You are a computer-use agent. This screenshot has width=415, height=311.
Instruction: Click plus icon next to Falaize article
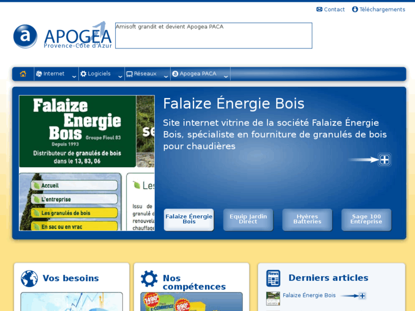(362, 296)
